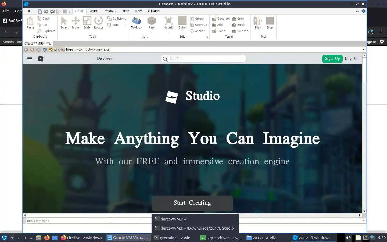Close the Create - Roblox document tab

click(50, 44)
